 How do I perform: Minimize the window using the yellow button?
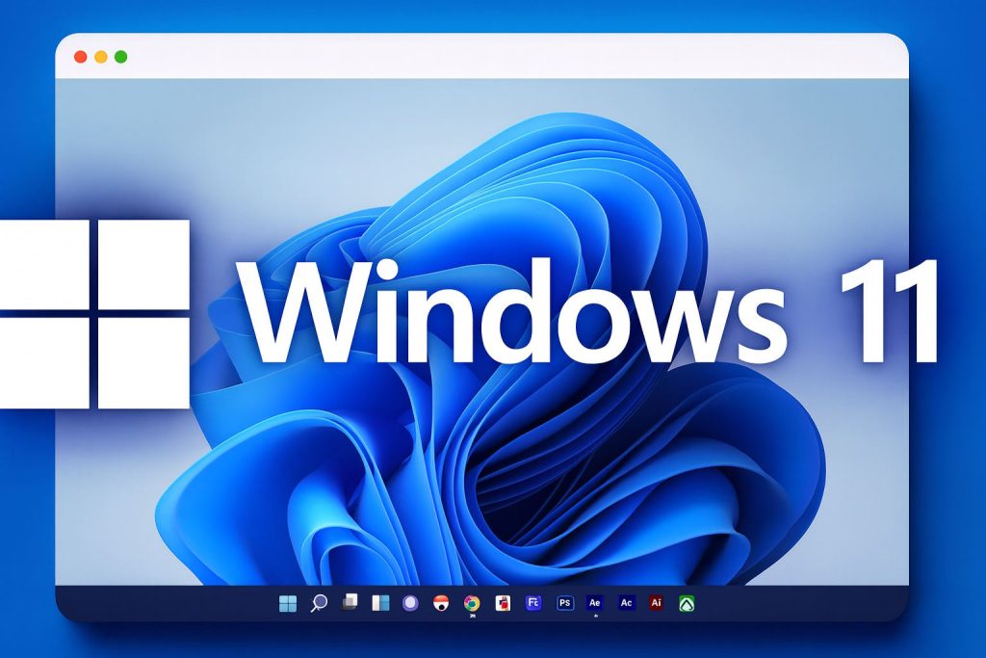101,57
